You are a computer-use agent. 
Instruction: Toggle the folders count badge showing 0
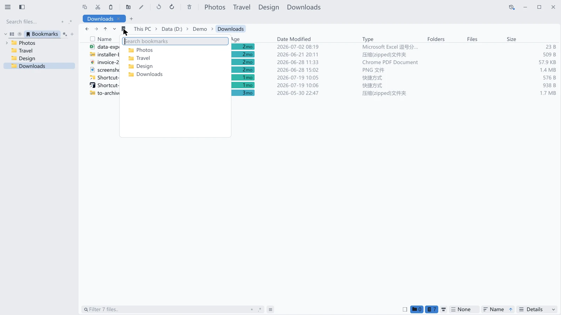coord(417,309)
